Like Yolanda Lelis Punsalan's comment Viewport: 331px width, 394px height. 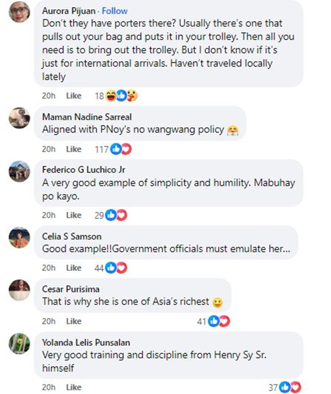click(74, 387)
